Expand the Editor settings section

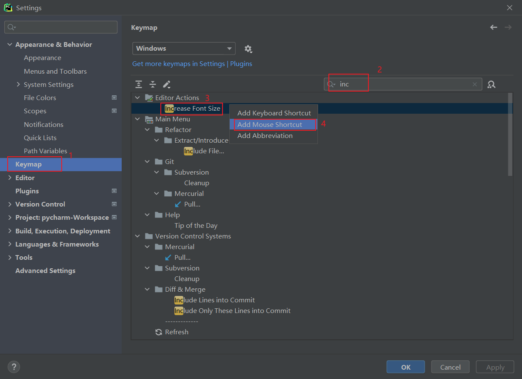point(10,178)
